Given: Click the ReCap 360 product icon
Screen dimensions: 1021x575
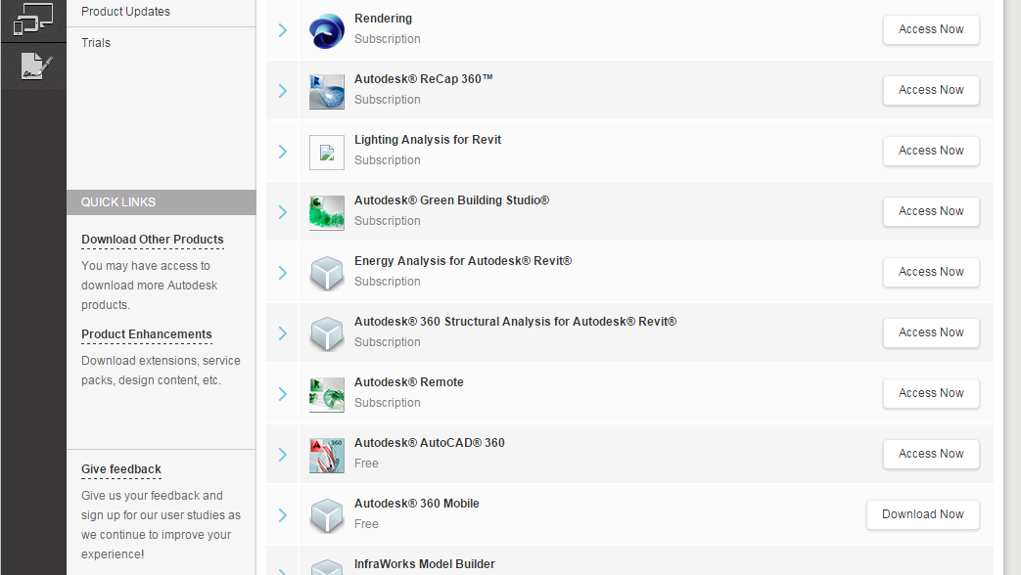Looking at the screenshot, I should coord(326,91).
